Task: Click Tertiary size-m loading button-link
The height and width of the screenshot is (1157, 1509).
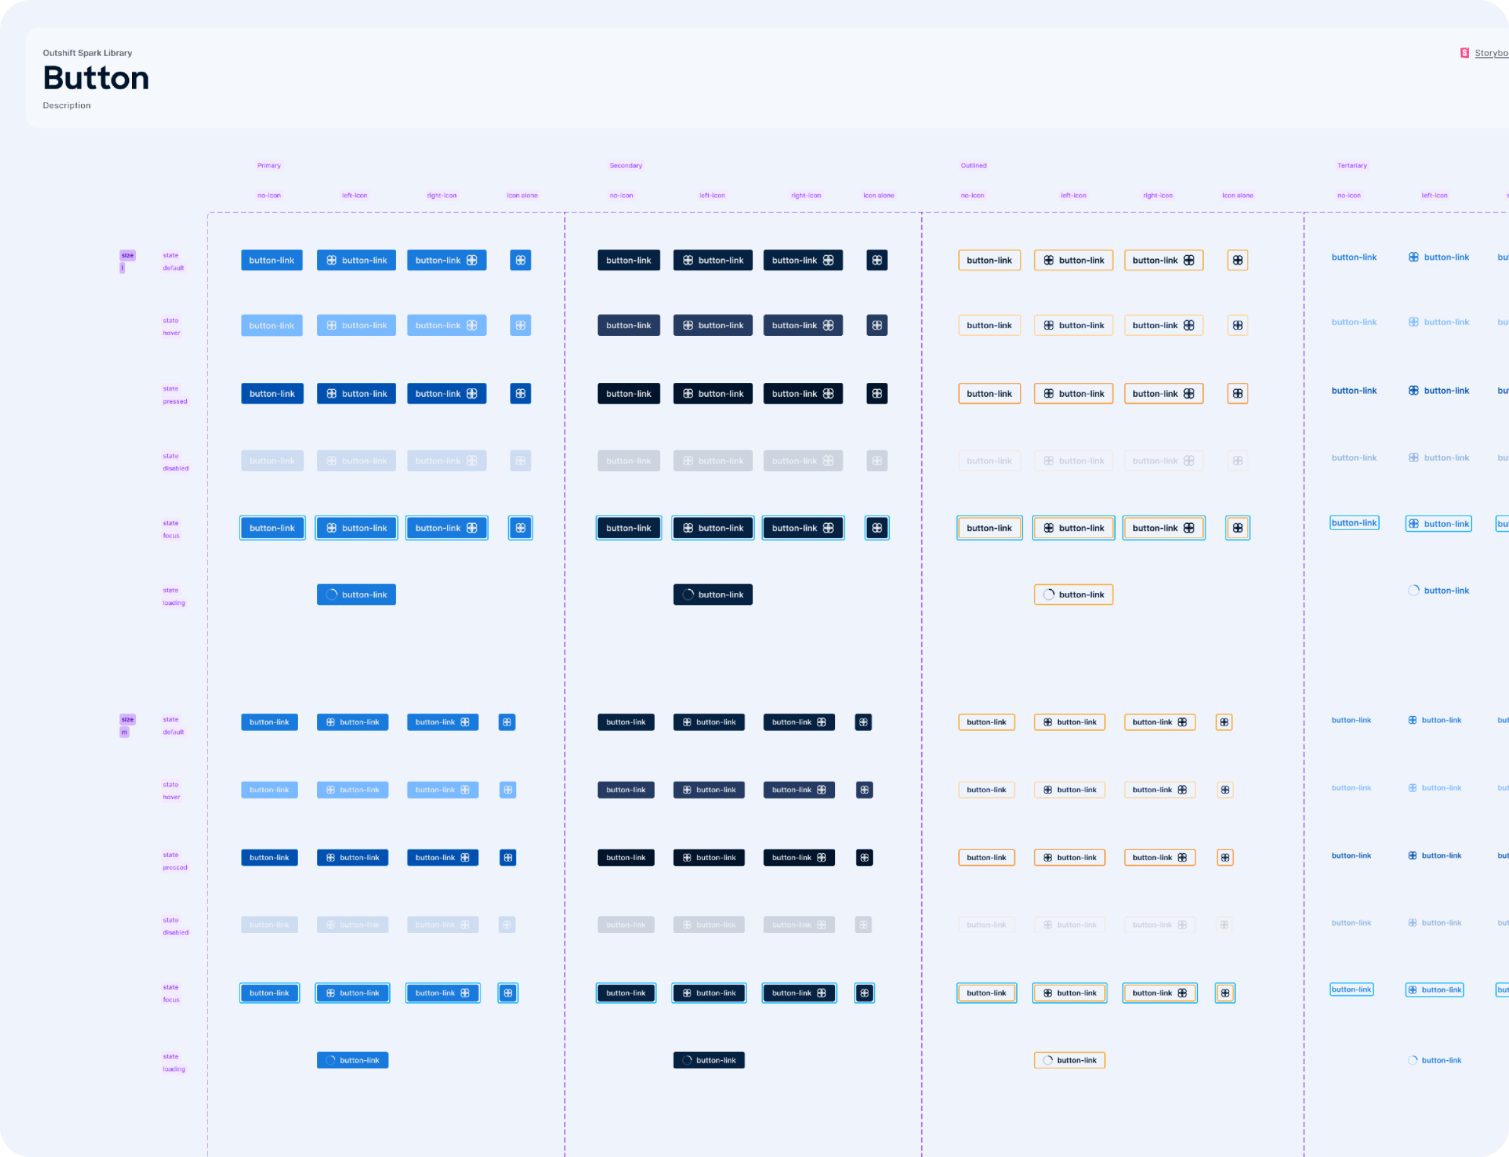Action: (x=1435, y=1060)
